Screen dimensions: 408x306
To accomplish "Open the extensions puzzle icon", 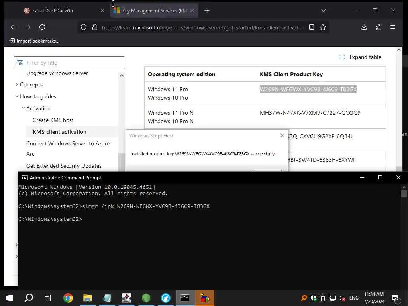I will pyautogui.click(x=379, y=27).
